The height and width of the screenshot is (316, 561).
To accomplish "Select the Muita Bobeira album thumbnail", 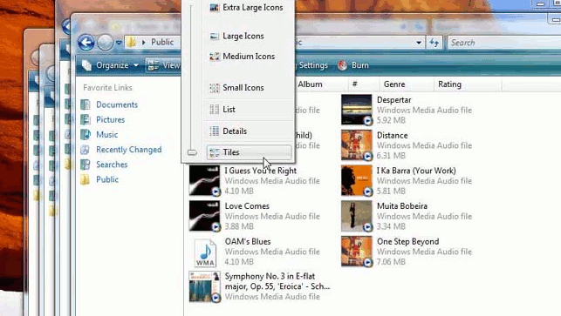I will tap(356, 216).
